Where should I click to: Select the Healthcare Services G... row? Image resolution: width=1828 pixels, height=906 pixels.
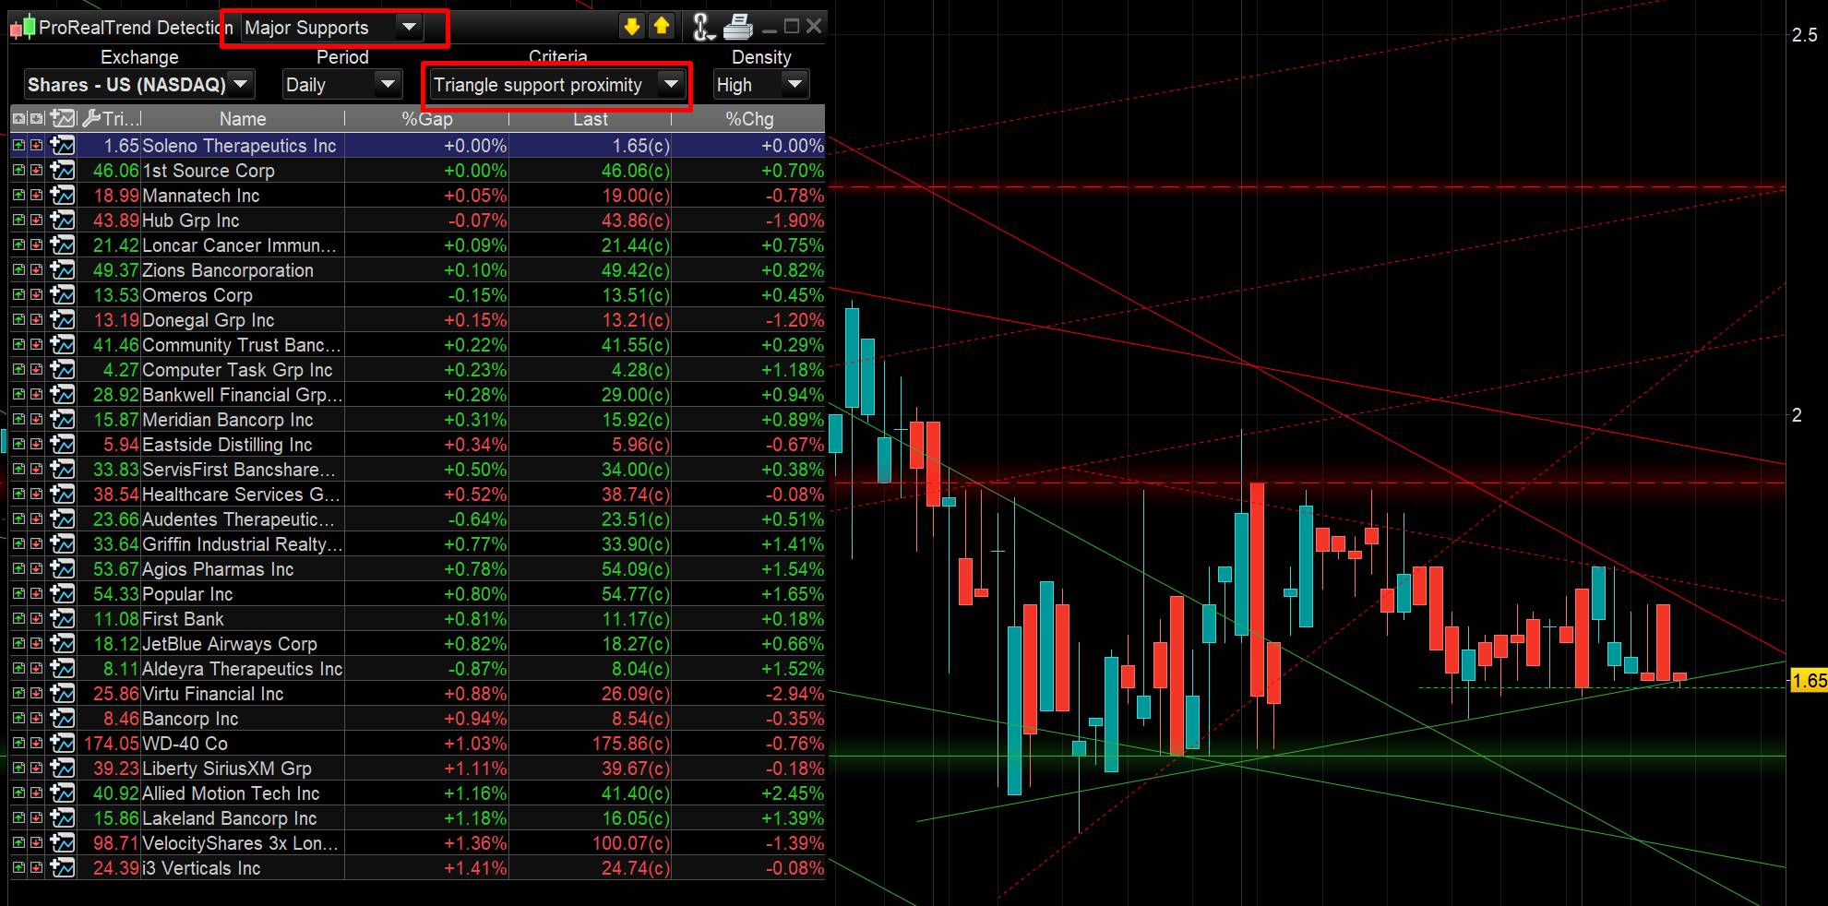(417, 495)
